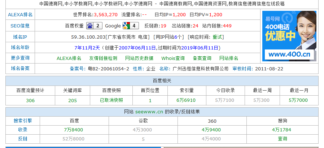Image resolution: width=324 pixels, height=148 pixels.
Task: Click the 收录 row label
Action: pos(23,130)
